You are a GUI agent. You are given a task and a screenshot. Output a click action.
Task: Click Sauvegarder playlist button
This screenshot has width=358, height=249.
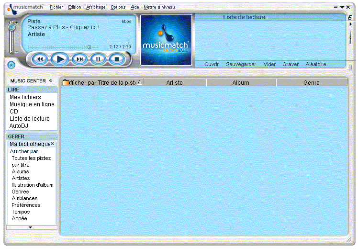coord(241,64)
